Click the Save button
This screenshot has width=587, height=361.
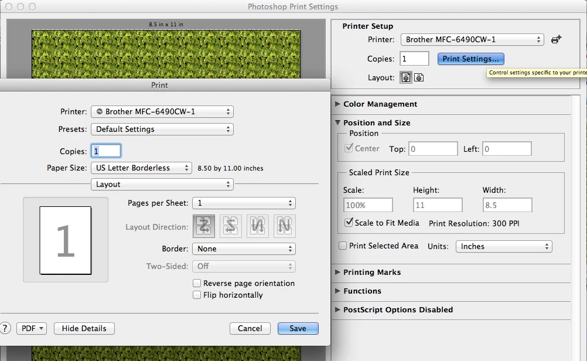point(298,328)
